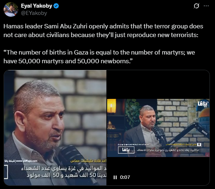Click the white bracket icon at video left edge
Viewport: 215px width, 189px height.
pyautogui.click(x=6, y=172)
